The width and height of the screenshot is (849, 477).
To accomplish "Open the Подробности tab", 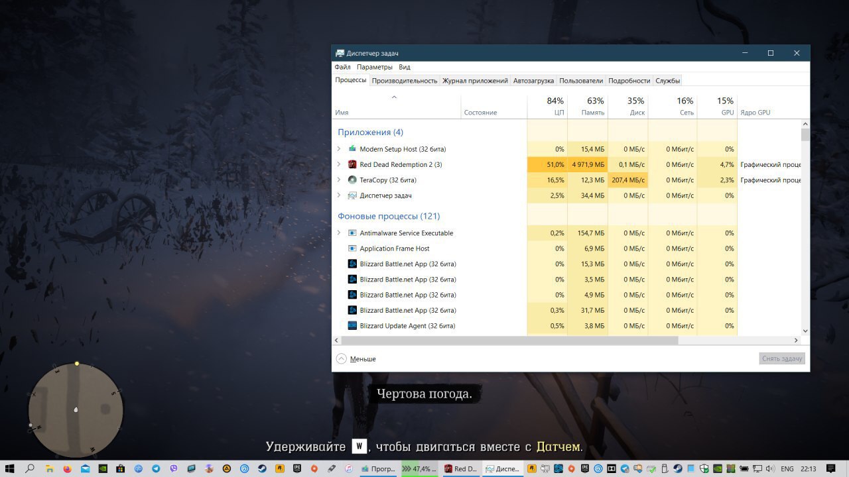I will point(629,80).
